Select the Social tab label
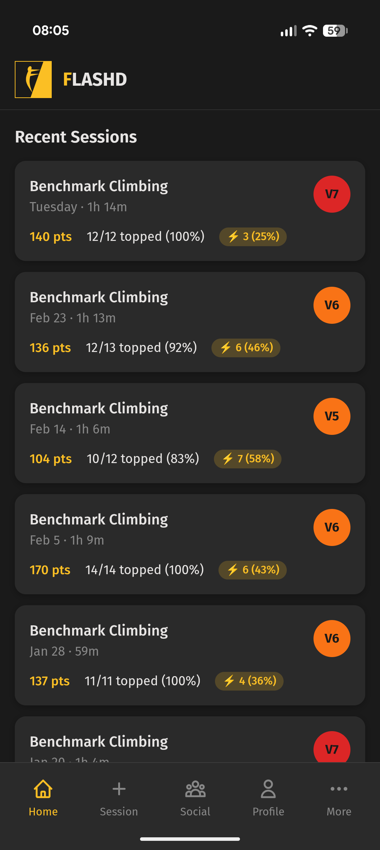Image resolution: width=380 pixels, height=850 pixels. point(195,812)
